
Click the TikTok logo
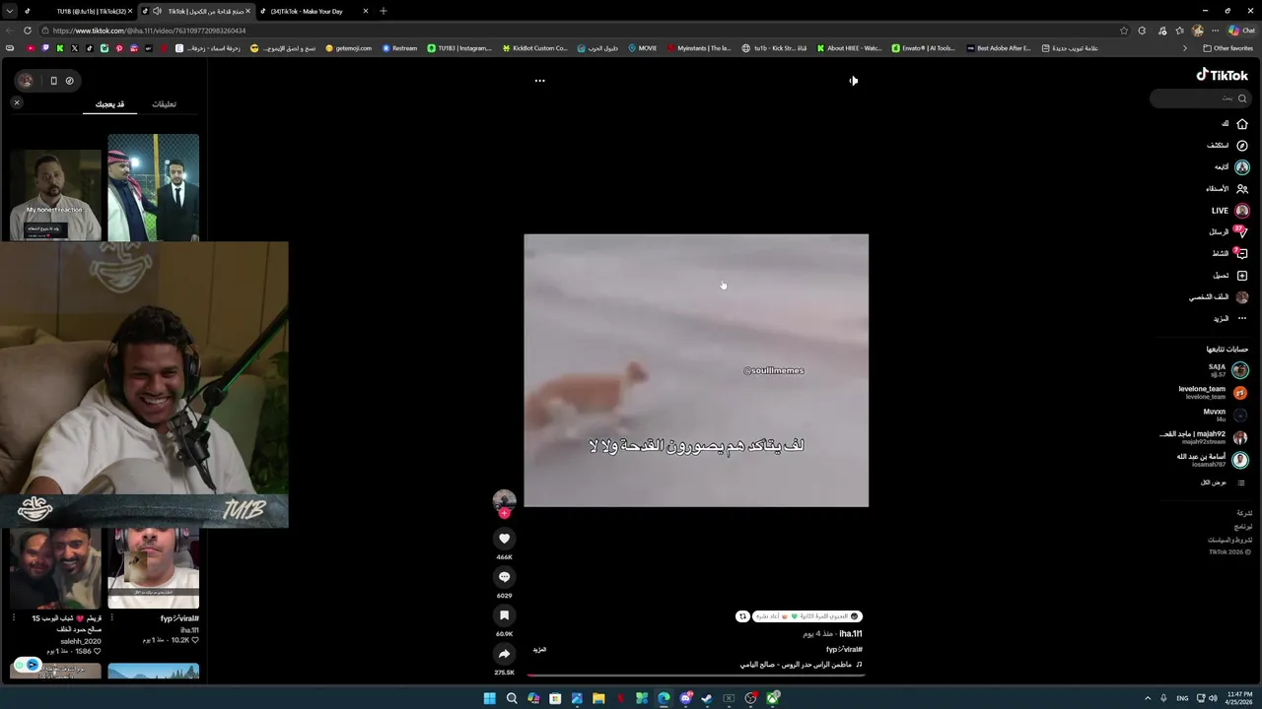point(1223,75)
